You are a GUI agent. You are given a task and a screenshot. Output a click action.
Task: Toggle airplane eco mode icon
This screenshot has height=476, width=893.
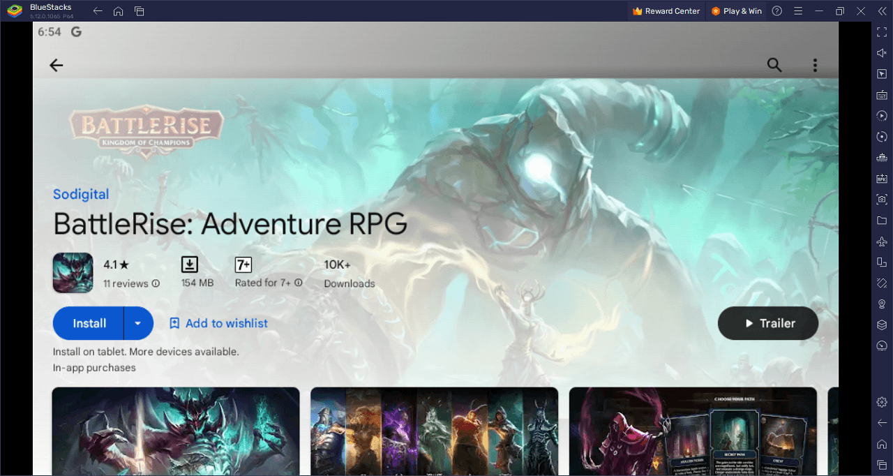882,241
